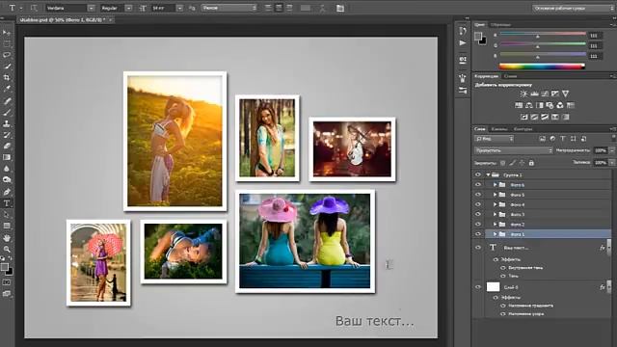Open the layer blend mode dropdown
Screen dimensions: 617x347
point(513,150)
